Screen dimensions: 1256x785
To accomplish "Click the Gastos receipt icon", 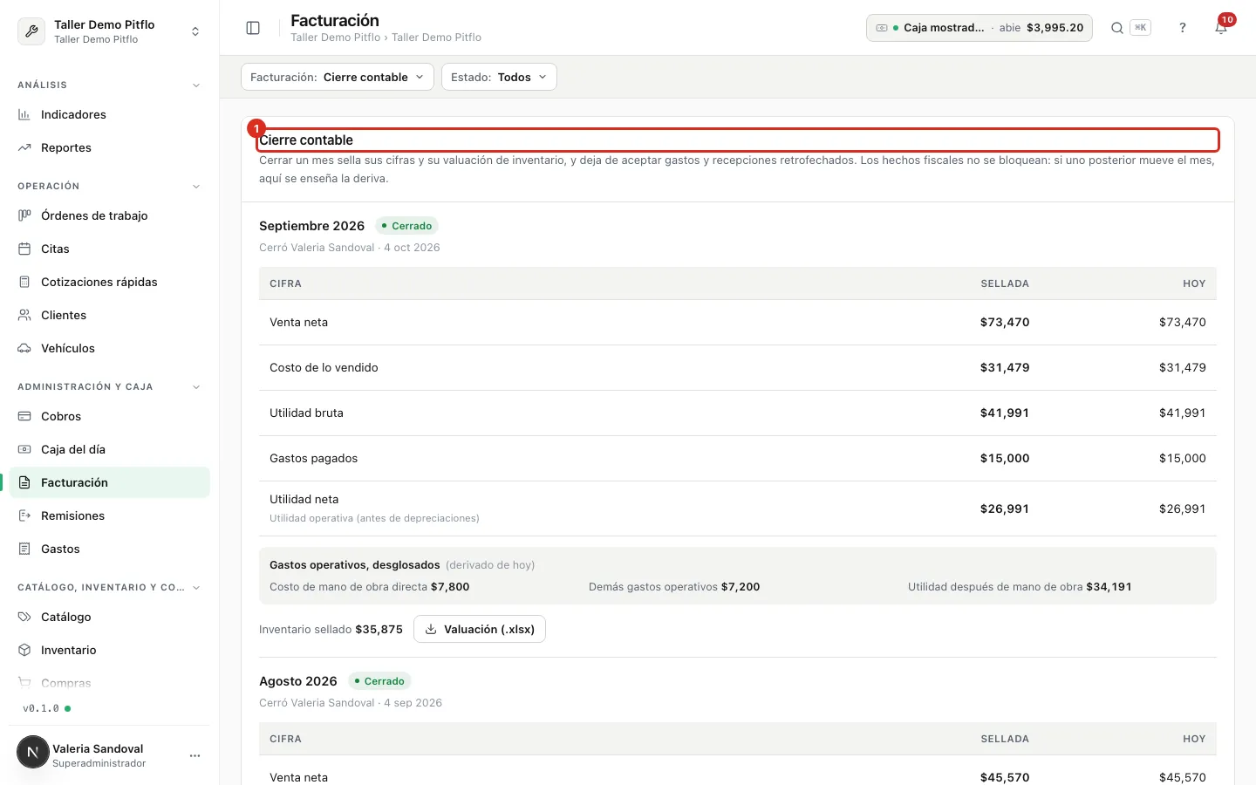I will (x=24, y=549).
